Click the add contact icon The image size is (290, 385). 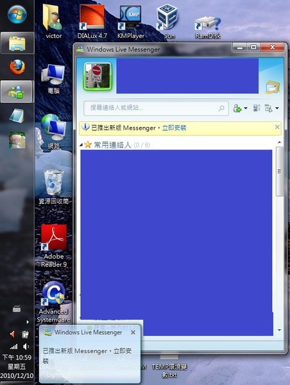pyautogui.click(x=237, y=108)
